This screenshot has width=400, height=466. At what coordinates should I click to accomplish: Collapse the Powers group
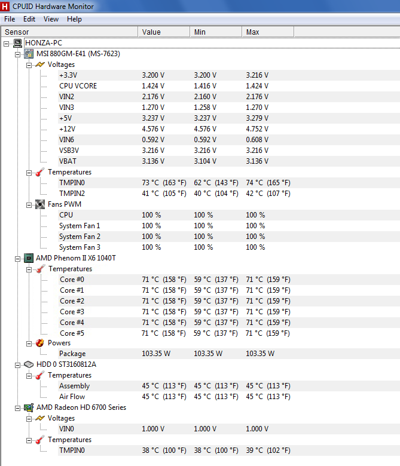coord(29,344)
